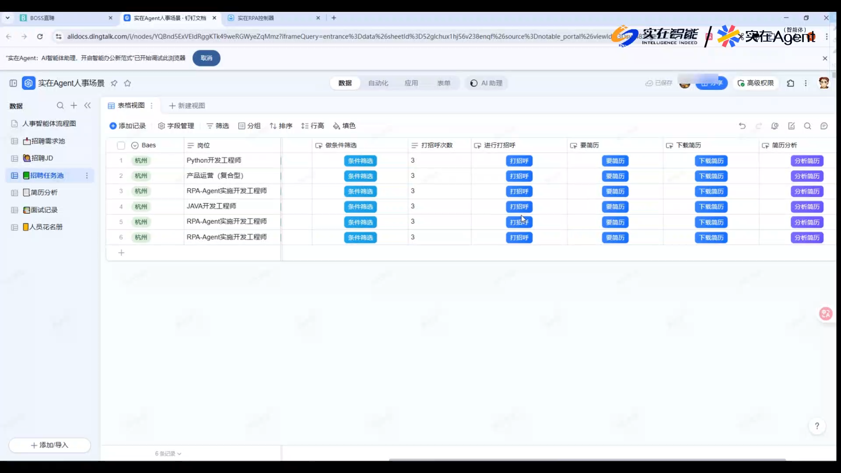Toggle the sidebar panel icon near title
The height and width of the screenshot is (473, 841).
point(13,83)
